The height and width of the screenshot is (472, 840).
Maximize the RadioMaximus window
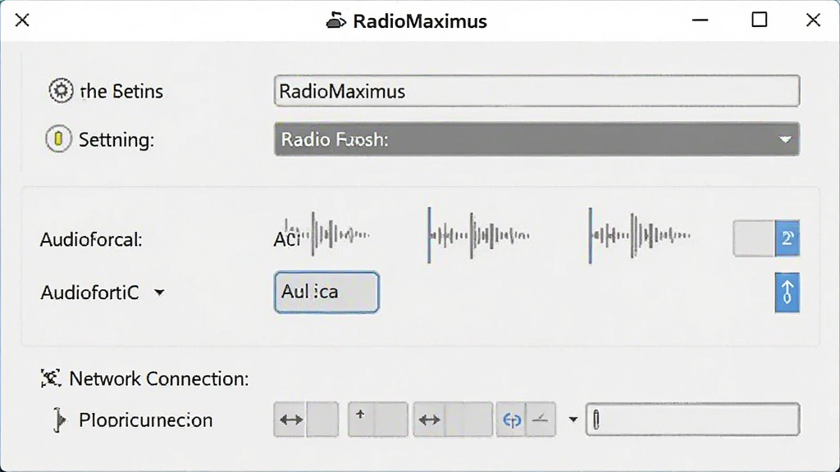(759, 20)
